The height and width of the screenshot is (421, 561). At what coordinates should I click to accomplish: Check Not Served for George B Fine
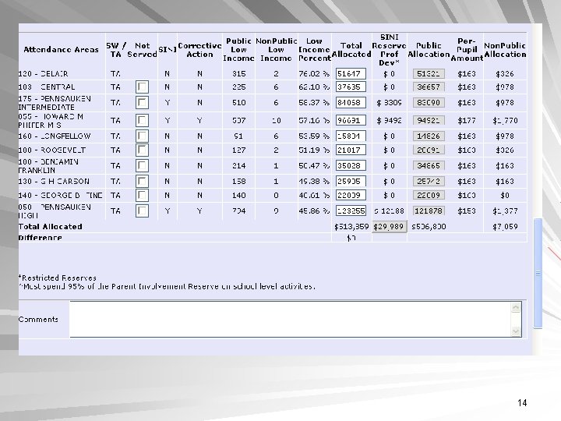point(142,195)
